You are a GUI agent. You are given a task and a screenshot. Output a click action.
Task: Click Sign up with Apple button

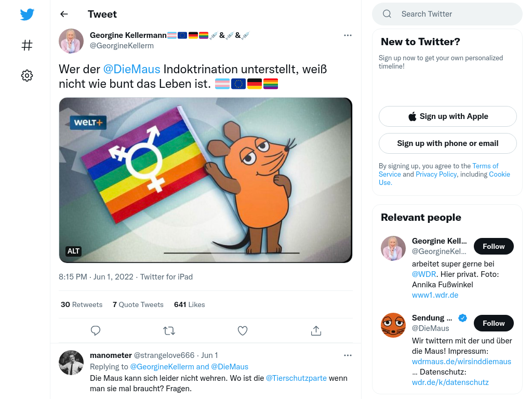click(x=447, y=116)
